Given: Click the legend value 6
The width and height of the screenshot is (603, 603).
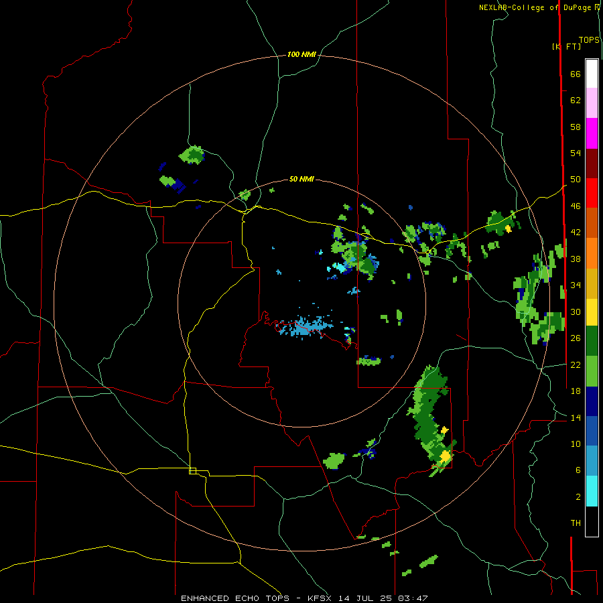Looking at the screenshot, I should click(578, 470).
